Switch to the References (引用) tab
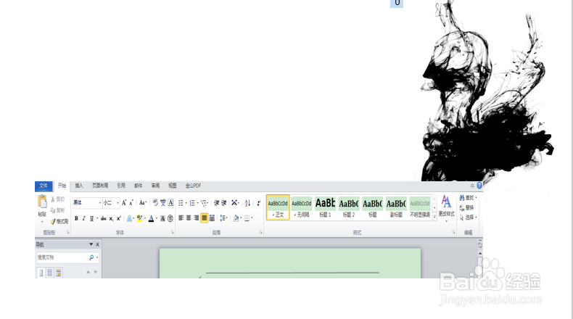The width and height of the screenshot is (573, 319). 121,186
